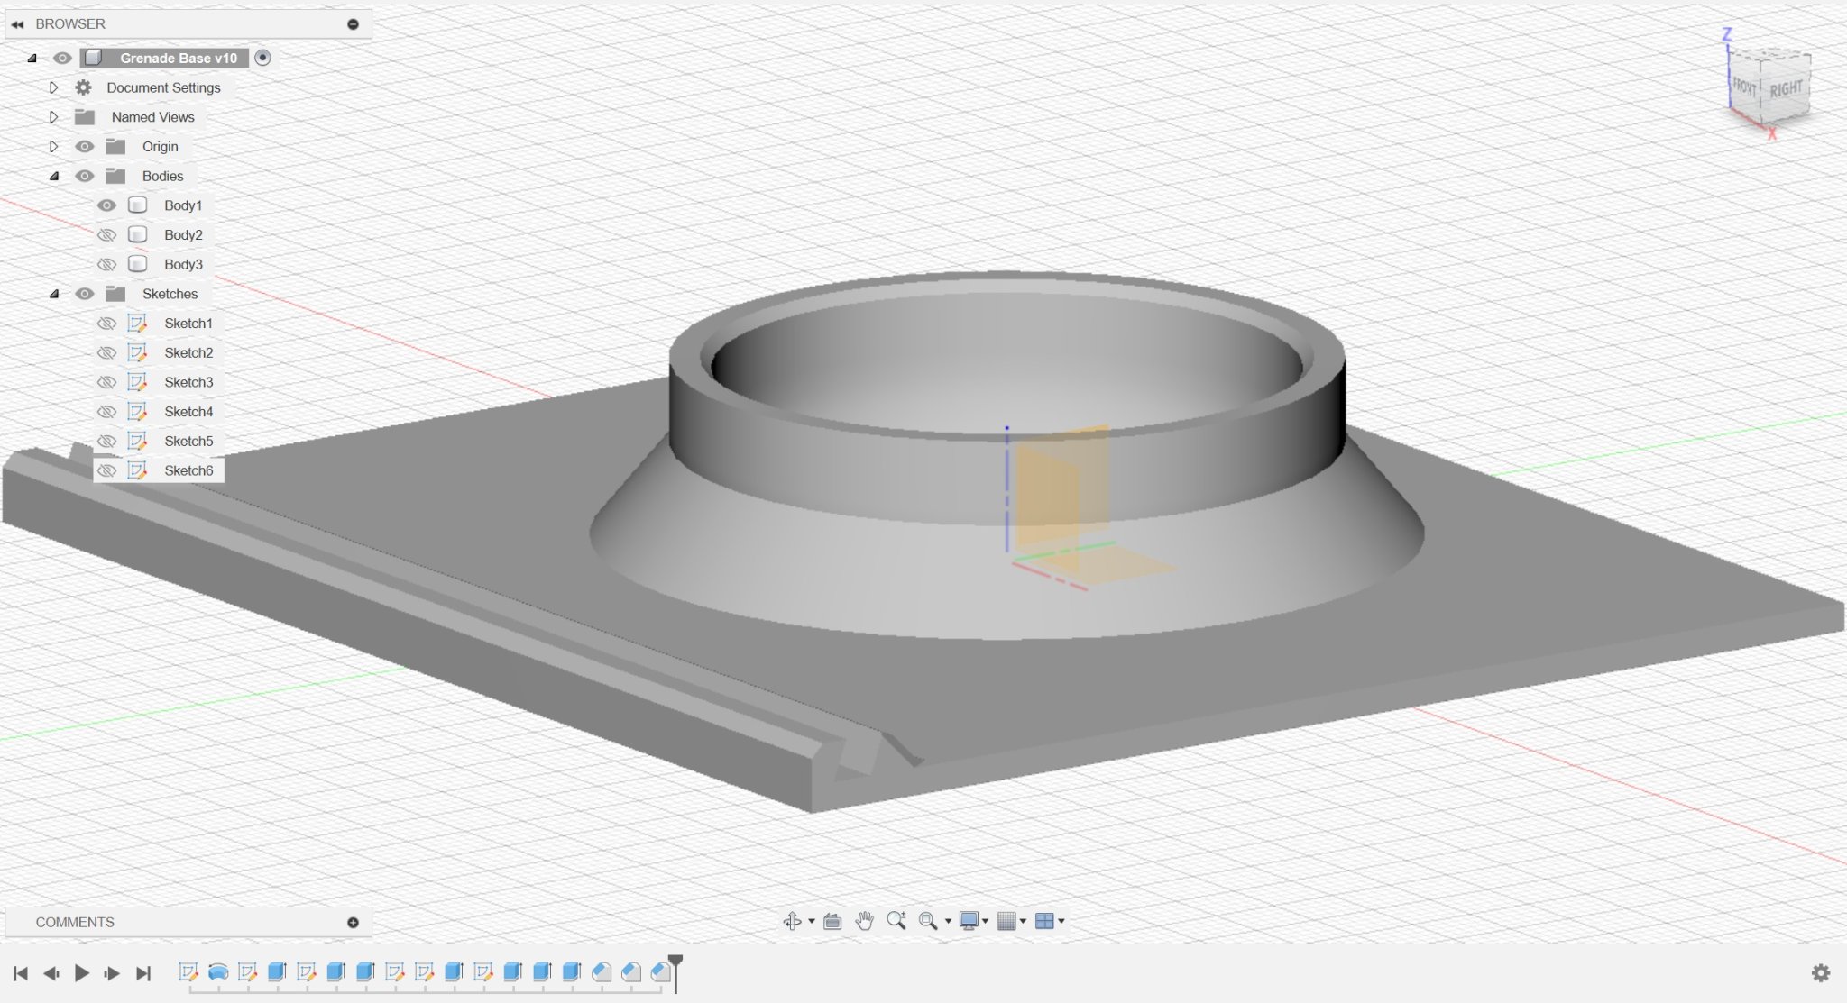Click the Zoom Window fit icon

point(927,921)
